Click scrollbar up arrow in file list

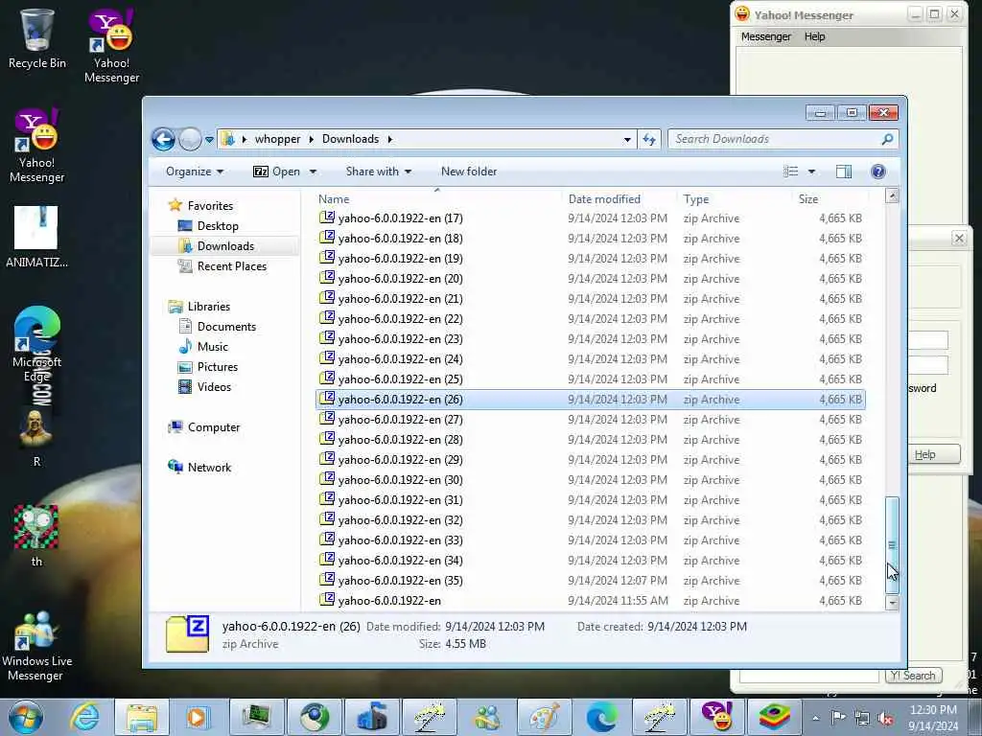[x=892, y=195]
